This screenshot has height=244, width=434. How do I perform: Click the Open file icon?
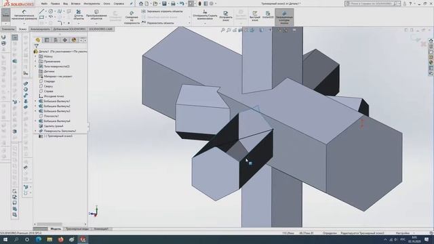point(155,3)
